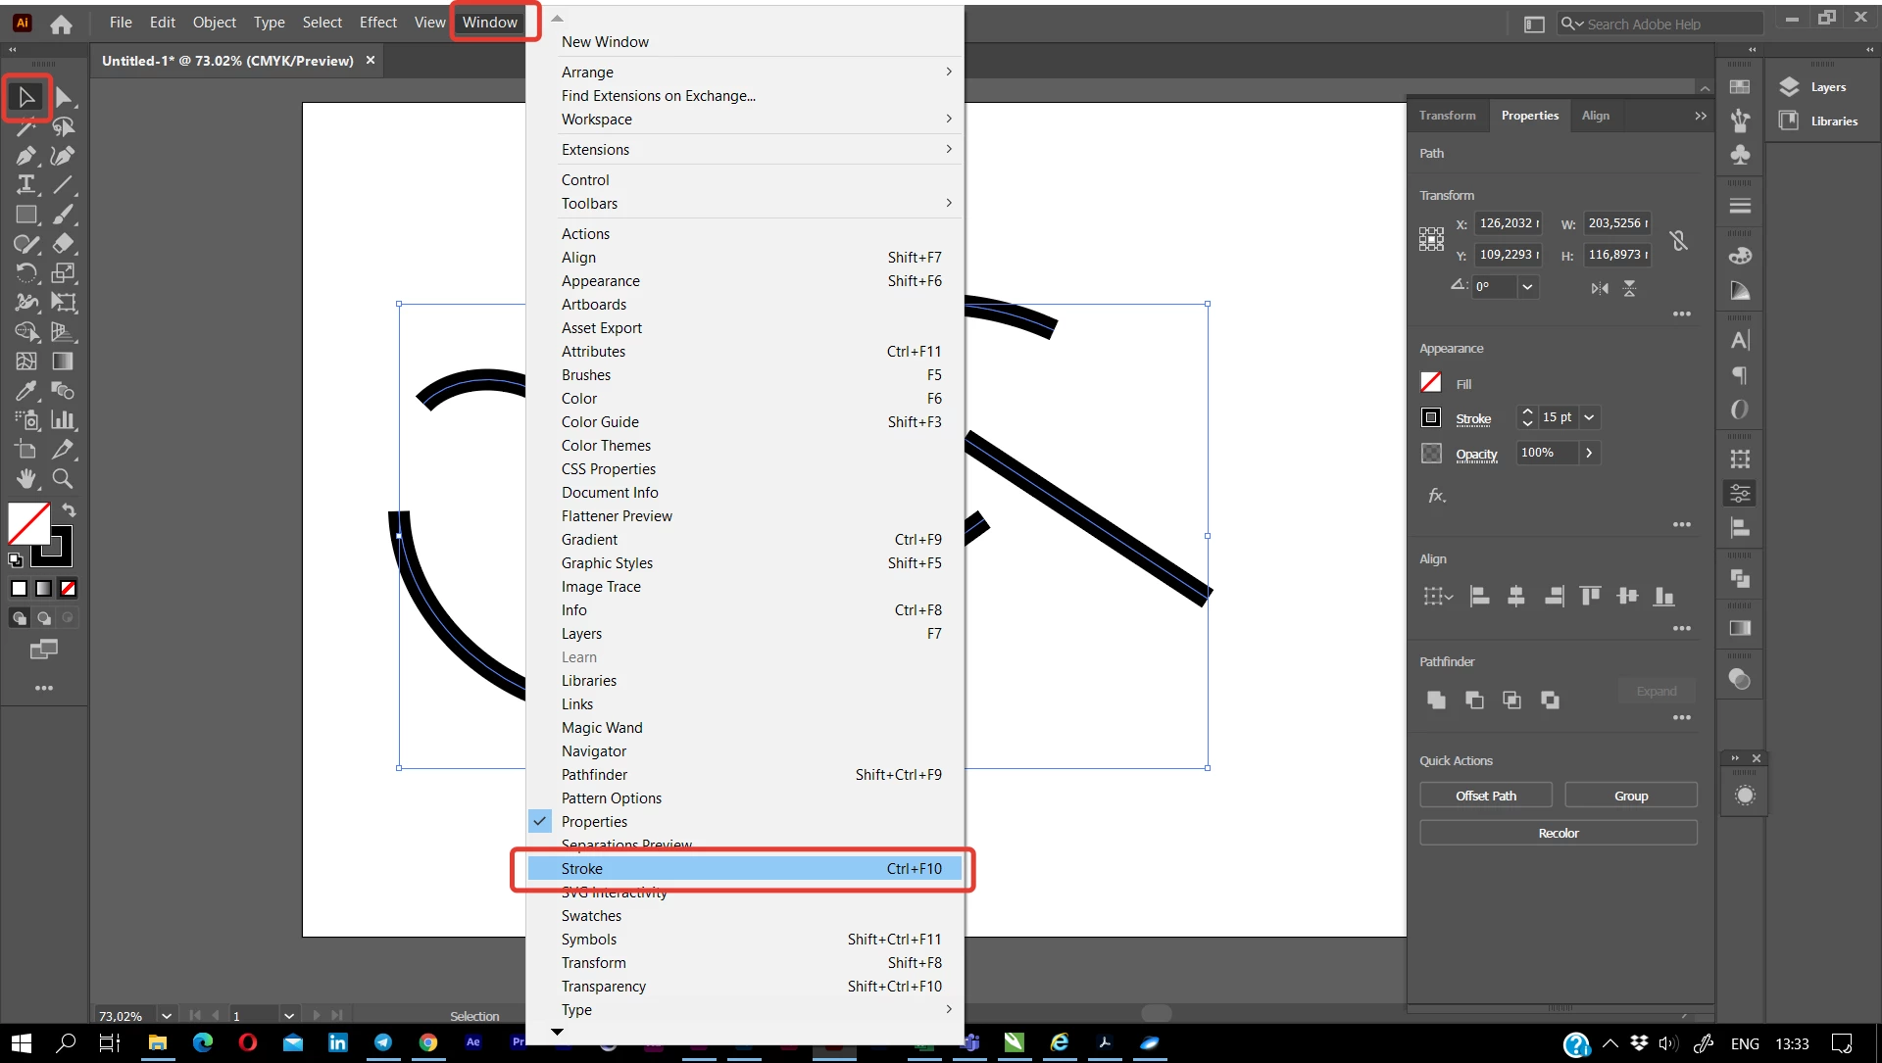The image size is (1882, 1063).
Task: Toggle constrain width and height proportions
Action: (x=1679, y=240)
